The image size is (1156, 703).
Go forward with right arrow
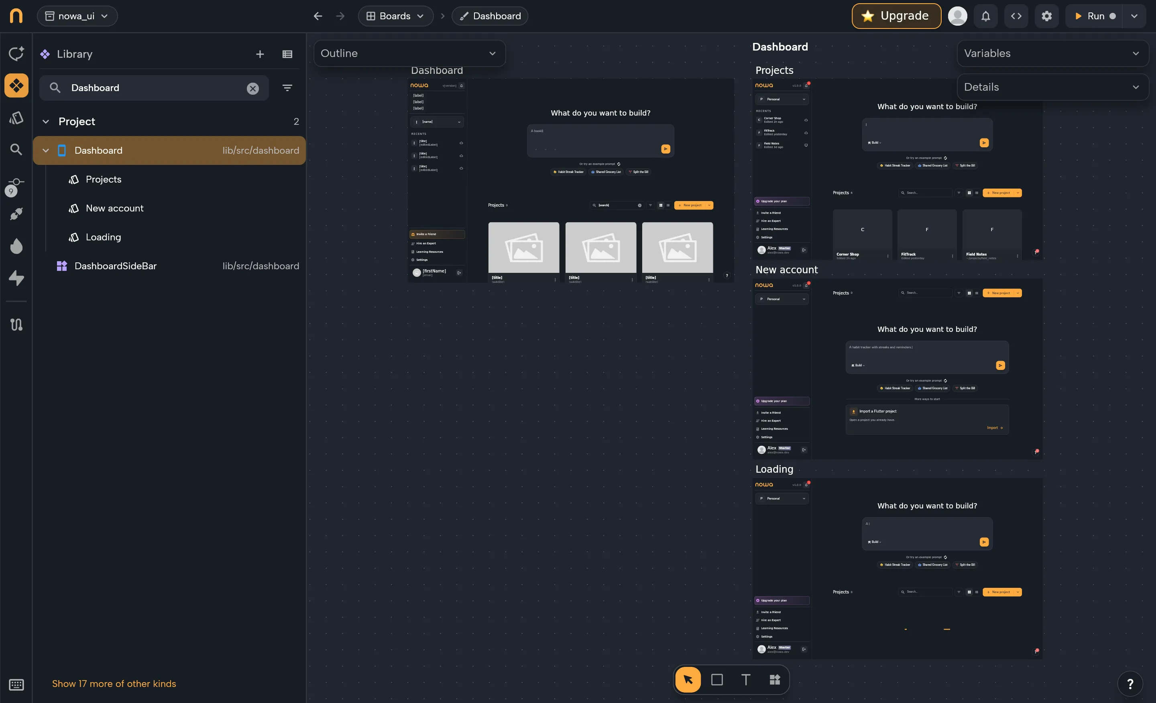(x=340, y=16)
